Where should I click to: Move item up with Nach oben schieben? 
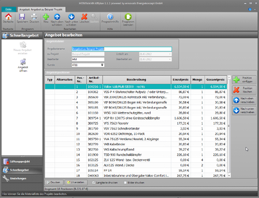[x=57, y=20]
